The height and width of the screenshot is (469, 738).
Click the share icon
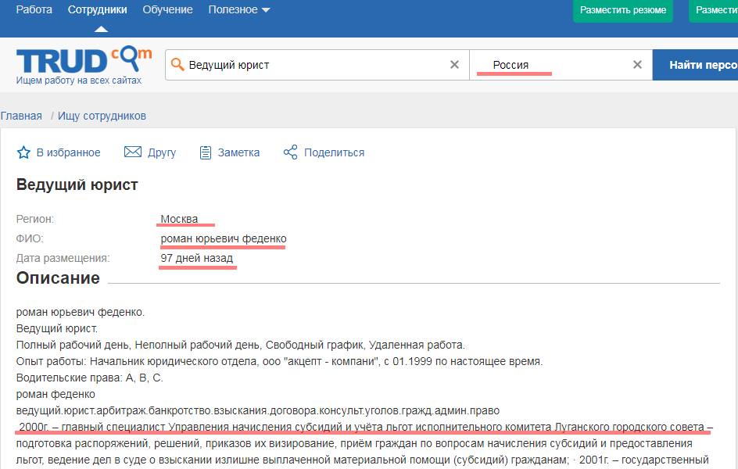click(290, 152)
